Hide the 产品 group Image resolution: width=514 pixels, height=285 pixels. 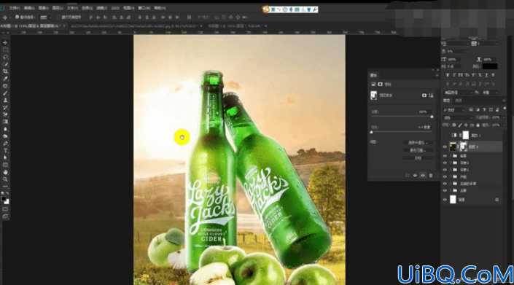[445, 176]
